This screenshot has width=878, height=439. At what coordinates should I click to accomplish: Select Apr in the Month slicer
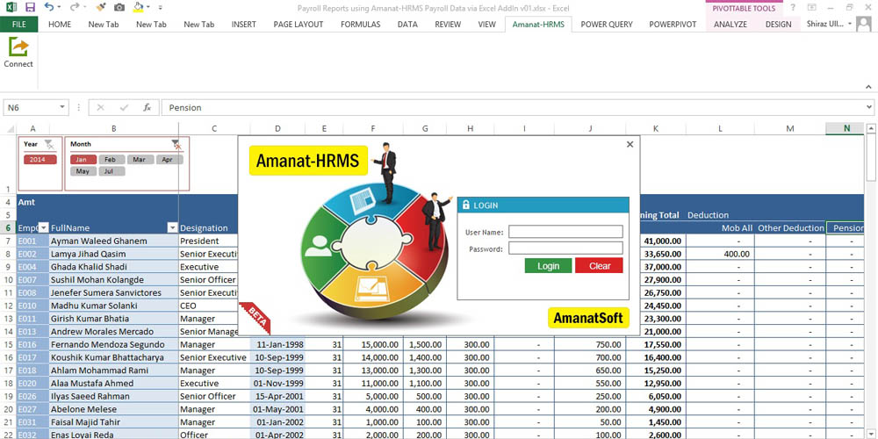pyautogui.click(x=169, y=160)
